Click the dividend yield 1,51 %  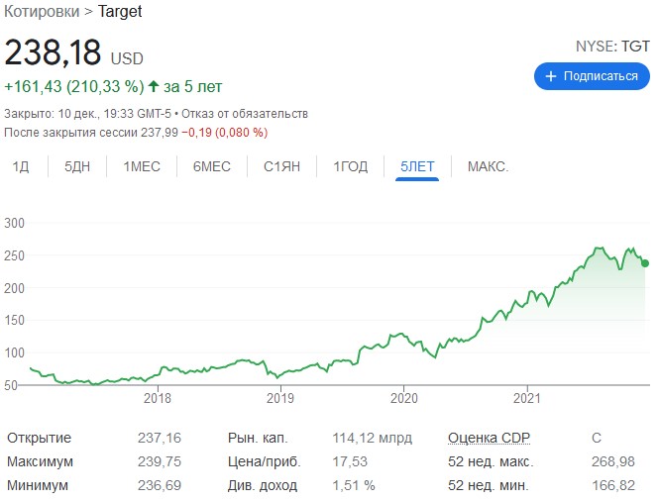[x=354, y=485]
